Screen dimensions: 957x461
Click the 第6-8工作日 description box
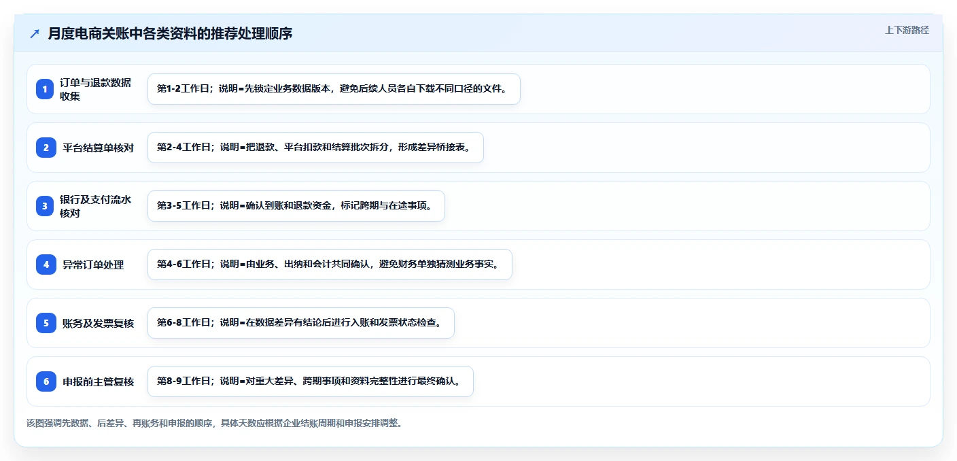click(301, 323)
